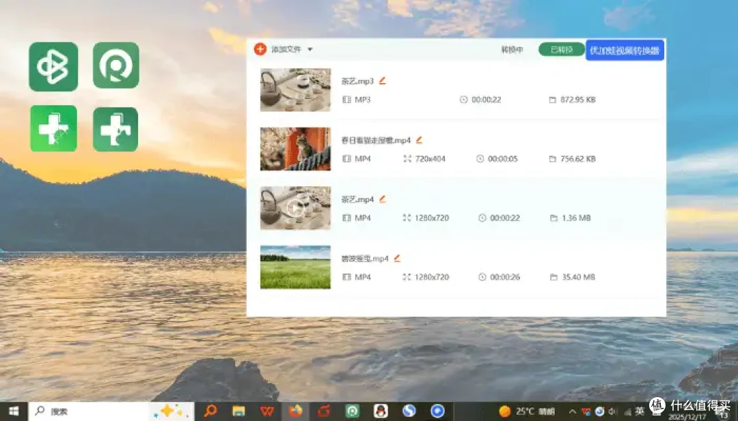Switch to the 已转换 tab
The width and height of the screenshot is (738, 421).
coord(562,49)
